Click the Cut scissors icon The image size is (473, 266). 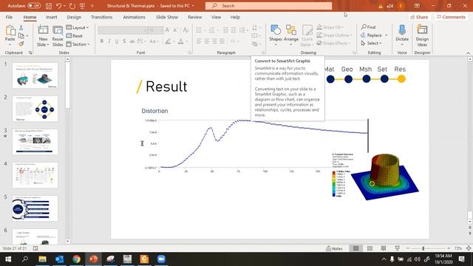21,28
